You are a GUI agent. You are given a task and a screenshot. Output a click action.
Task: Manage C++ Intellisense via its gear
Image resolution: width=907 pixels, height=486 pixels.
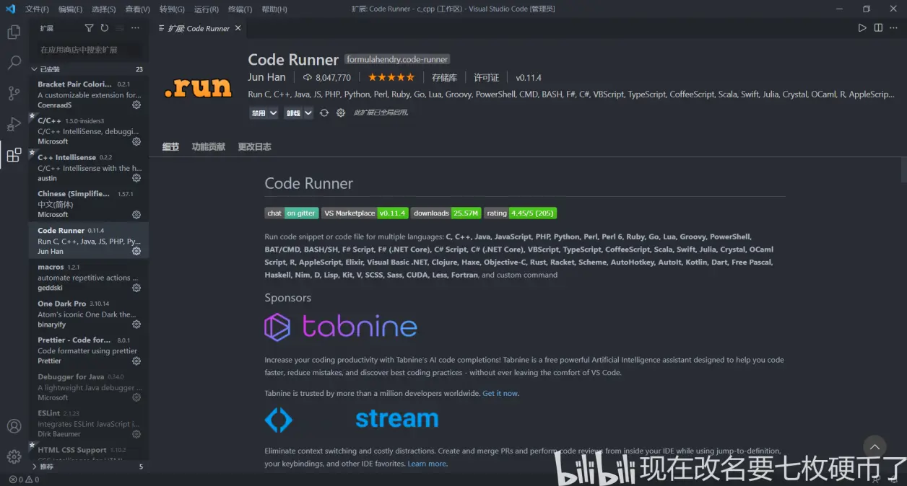click(136, 178)
